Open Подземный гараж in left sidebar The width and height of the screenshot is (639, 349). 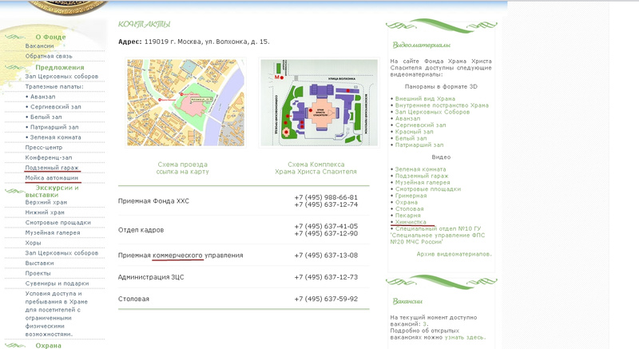(x=52, y=168)
